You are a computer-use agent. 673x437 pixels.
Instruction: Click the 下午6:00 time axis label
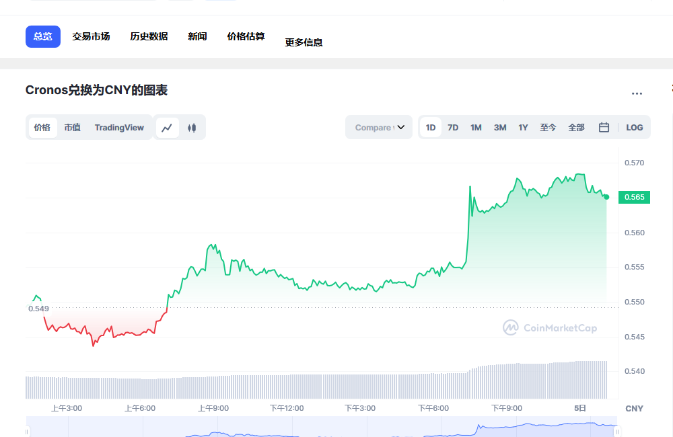(x=433, y=408)
